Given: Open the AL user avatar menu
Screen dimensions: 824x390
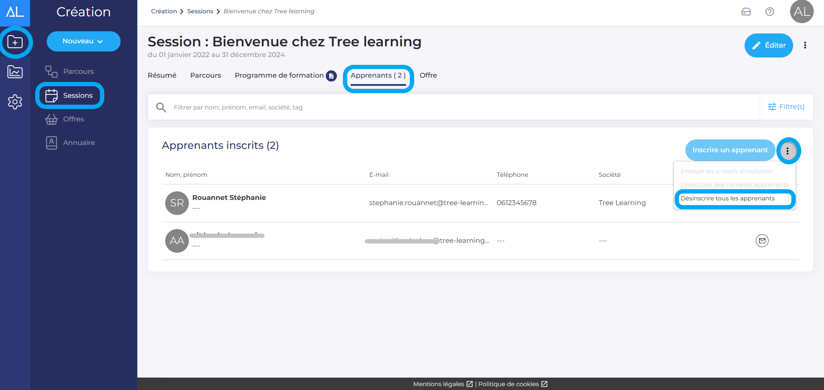Looking at the screenshot, I should pos(801,12).
